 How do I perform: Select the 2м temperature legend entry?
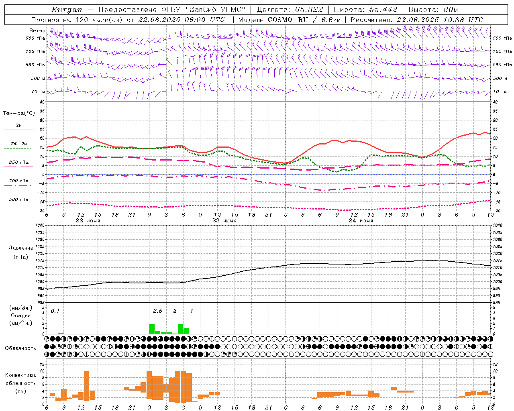(19, 125)
